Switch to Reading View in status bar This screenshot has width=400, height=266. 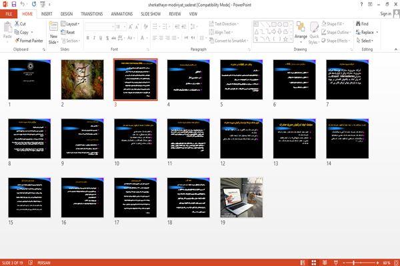point(325,263)
